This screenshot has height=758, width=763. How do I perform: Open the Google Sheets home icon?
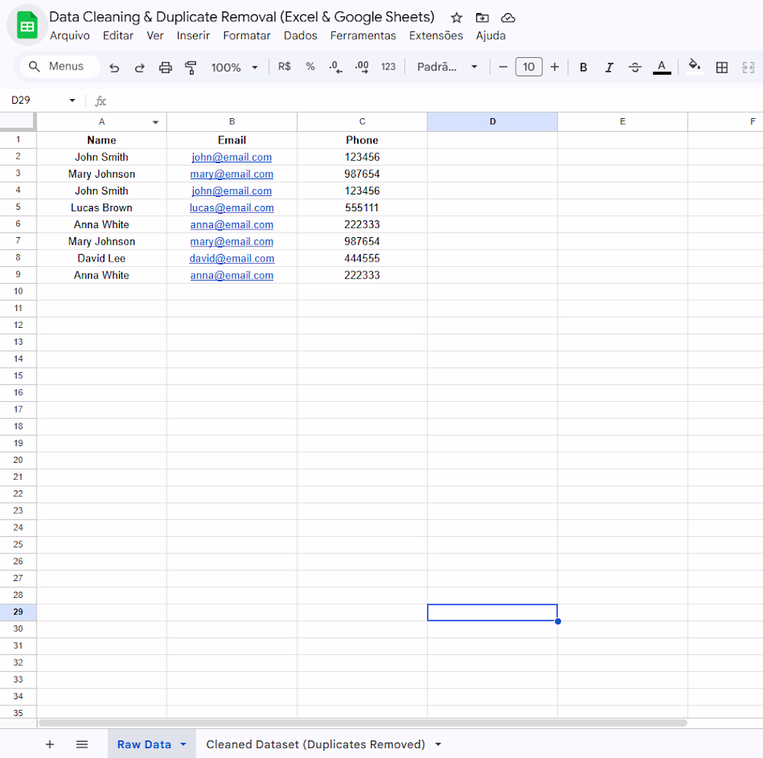click(27, 25)
